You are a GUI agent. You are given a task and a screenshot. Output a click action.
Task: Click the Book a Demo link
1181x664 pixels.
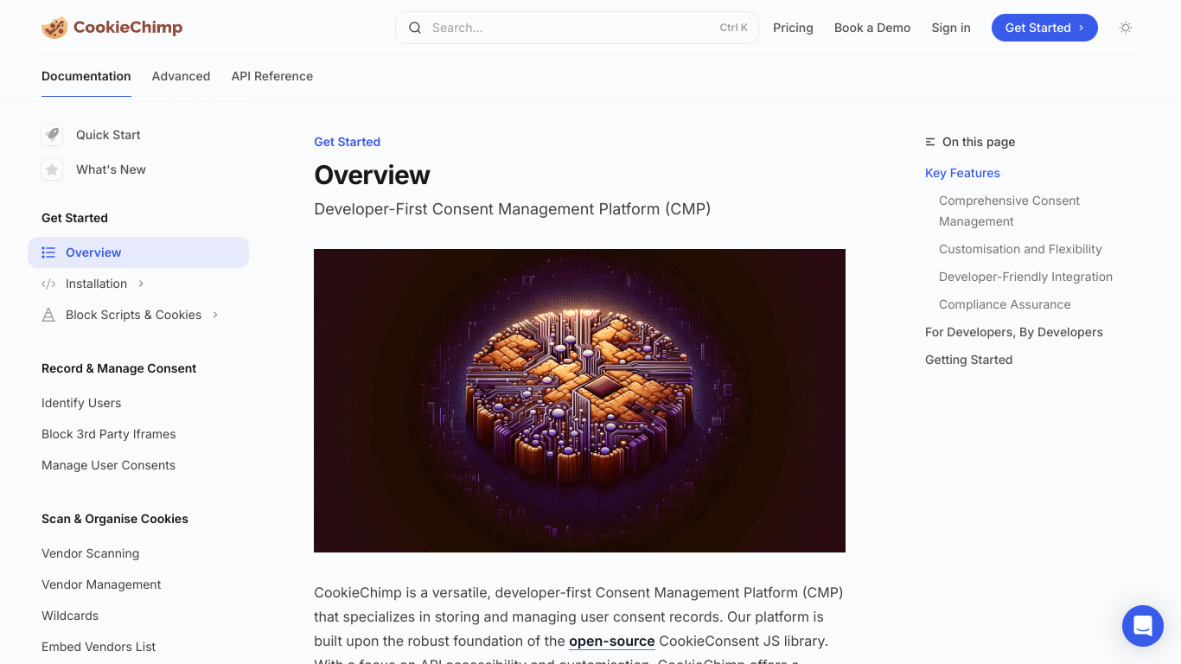click(x=872, y=28)
